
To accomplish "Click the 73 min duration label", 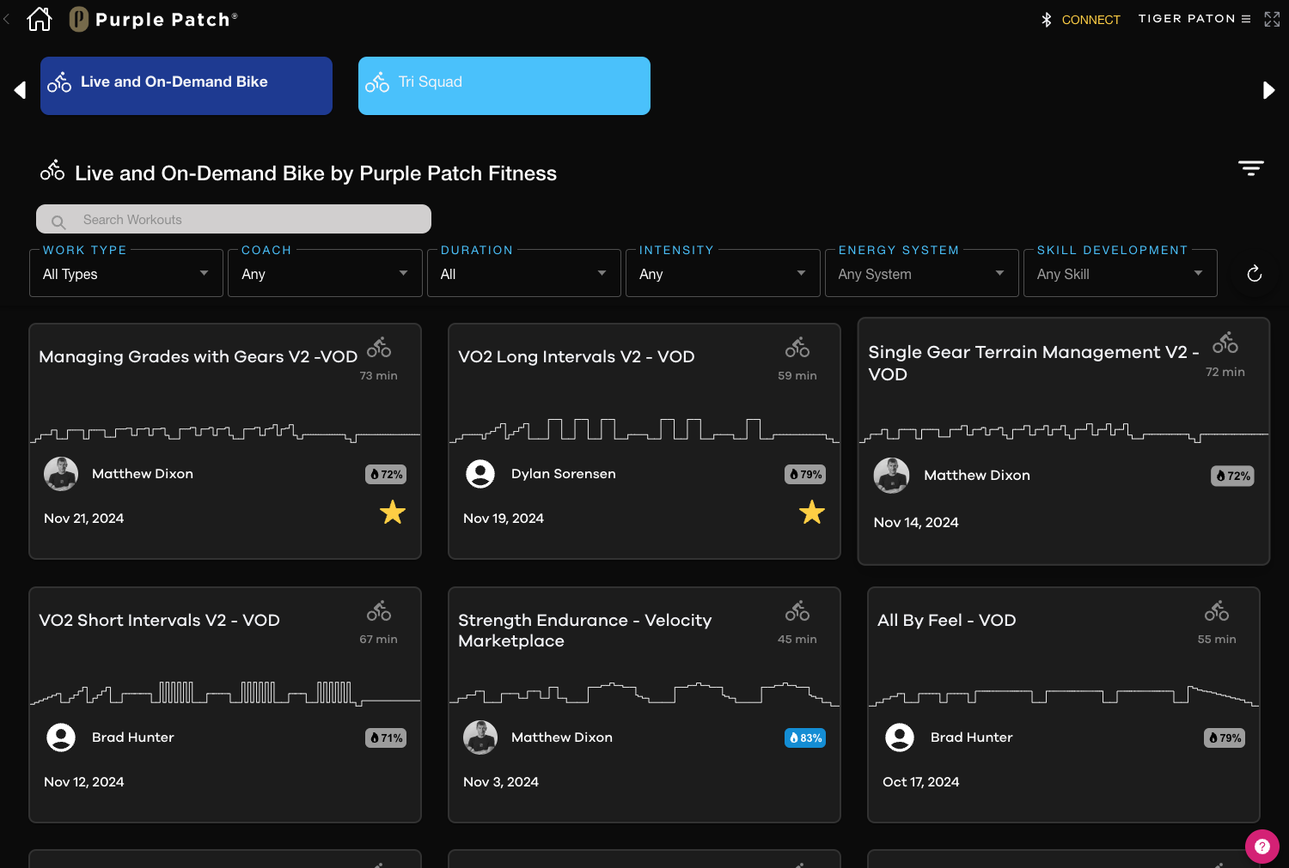I will tap(378, 375).
